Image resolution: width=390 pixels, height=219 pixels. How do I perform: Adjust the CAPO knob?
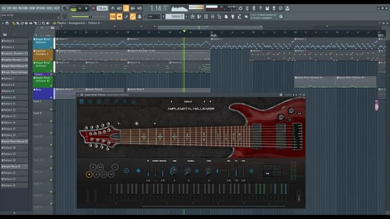click(x=208, y=171)
